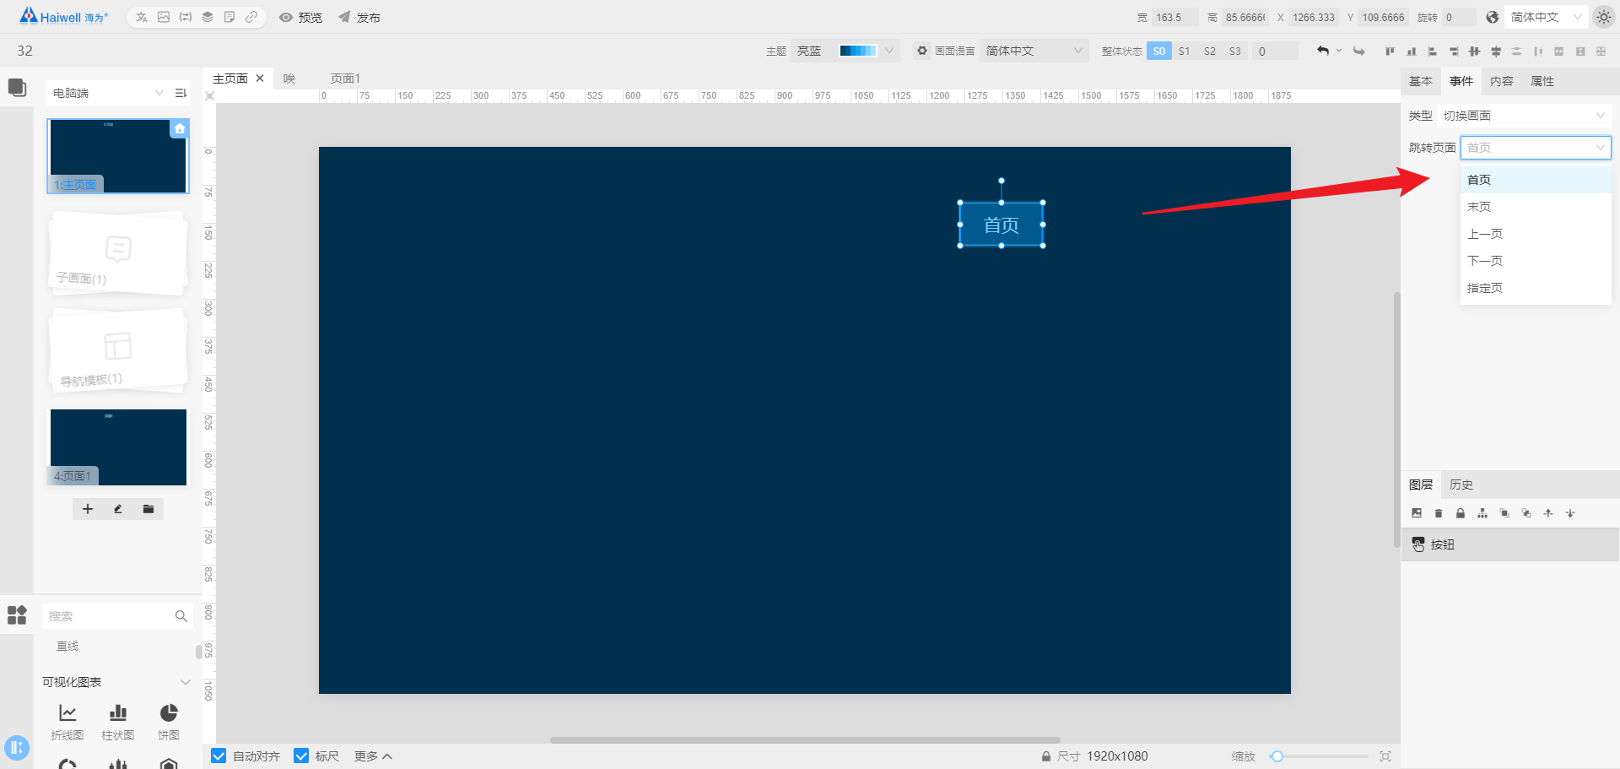The width and height of the screenshot is (1620, 769).
Task: Click the edit page pencil icon
Action: point(118,509)
